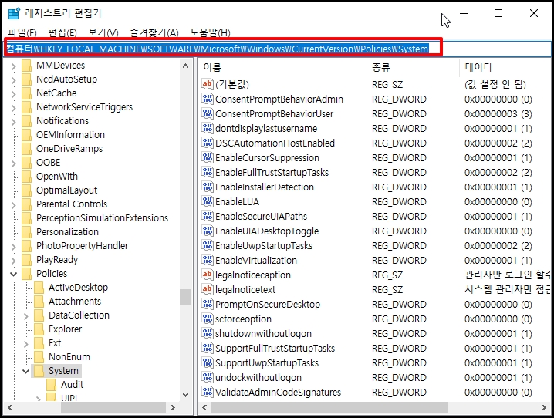The width and height of the screenshot is (554, 418).
Task: Open the 편집(E) menu
Action: tap(62, 33)
